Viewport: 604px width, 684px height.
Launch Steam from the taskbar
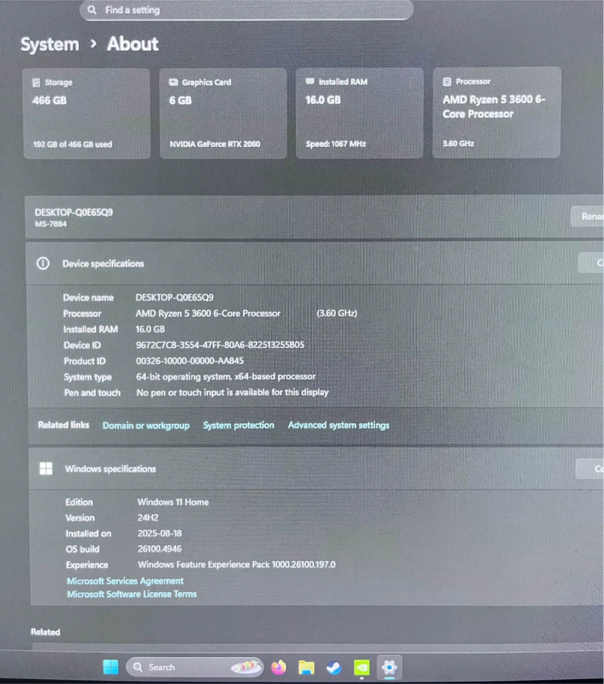click(x=334, y=667)
